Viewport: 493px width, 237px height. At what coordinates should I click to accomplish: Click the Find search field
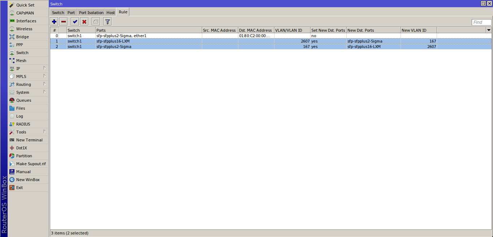click(481, 22)
